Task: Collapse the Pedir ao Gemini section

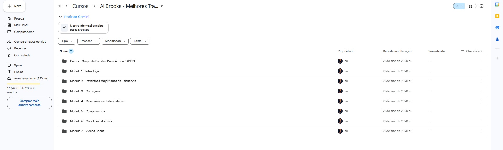Action: [61, 17]
